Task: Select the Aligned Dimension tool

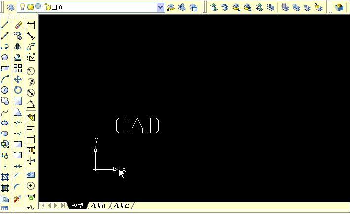Action: [x=31, y=36]
